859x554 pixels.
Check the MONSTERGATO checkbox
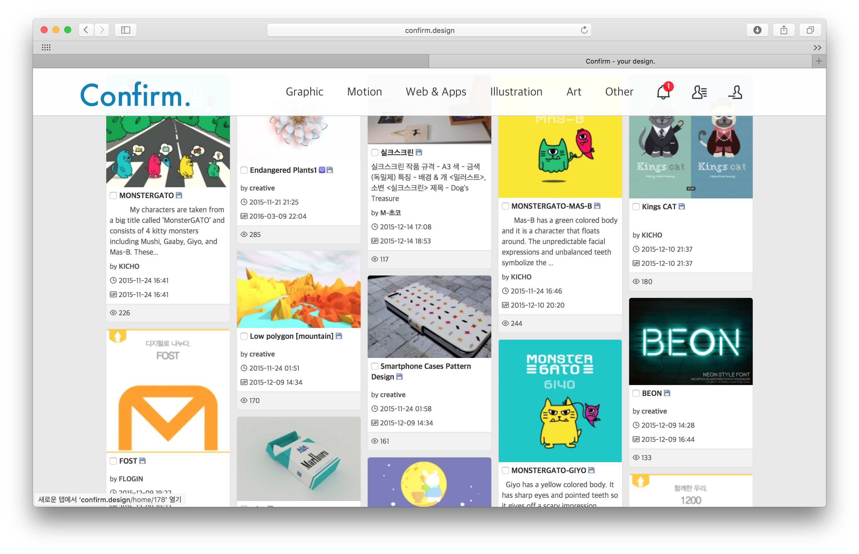113,195
